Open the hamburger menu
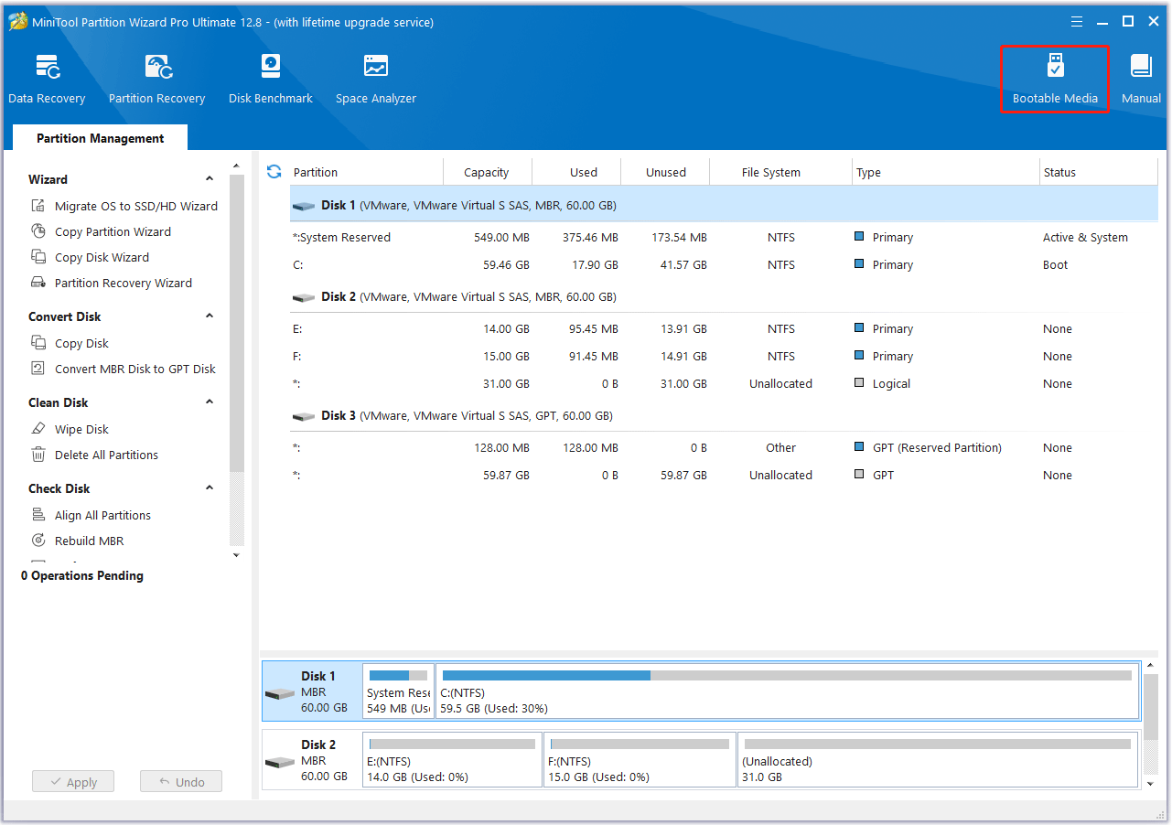1172x825 pixels. coord(1076,20)
